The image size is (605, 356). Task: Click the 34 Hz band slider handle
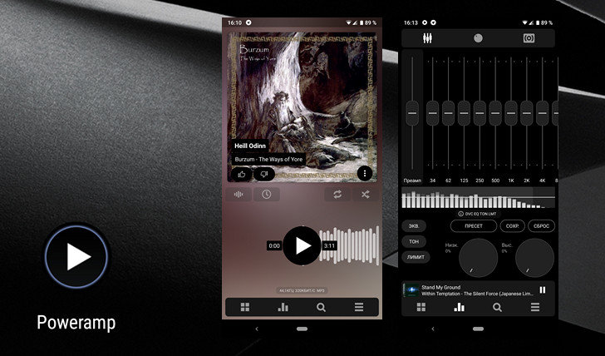click(x=432, y=113)
